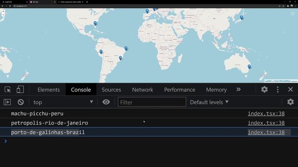Expand the top JavaScript context dropdown
Image resolution: width=298 pixels, height=167 pixels.
coord(63,102)
